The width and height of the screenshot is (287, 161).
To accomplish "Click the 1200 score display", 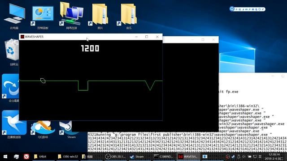I will point(90,48).
